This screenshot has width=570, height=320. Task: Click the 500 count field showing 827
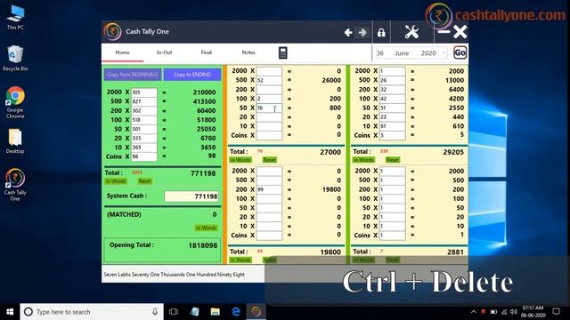144,101
